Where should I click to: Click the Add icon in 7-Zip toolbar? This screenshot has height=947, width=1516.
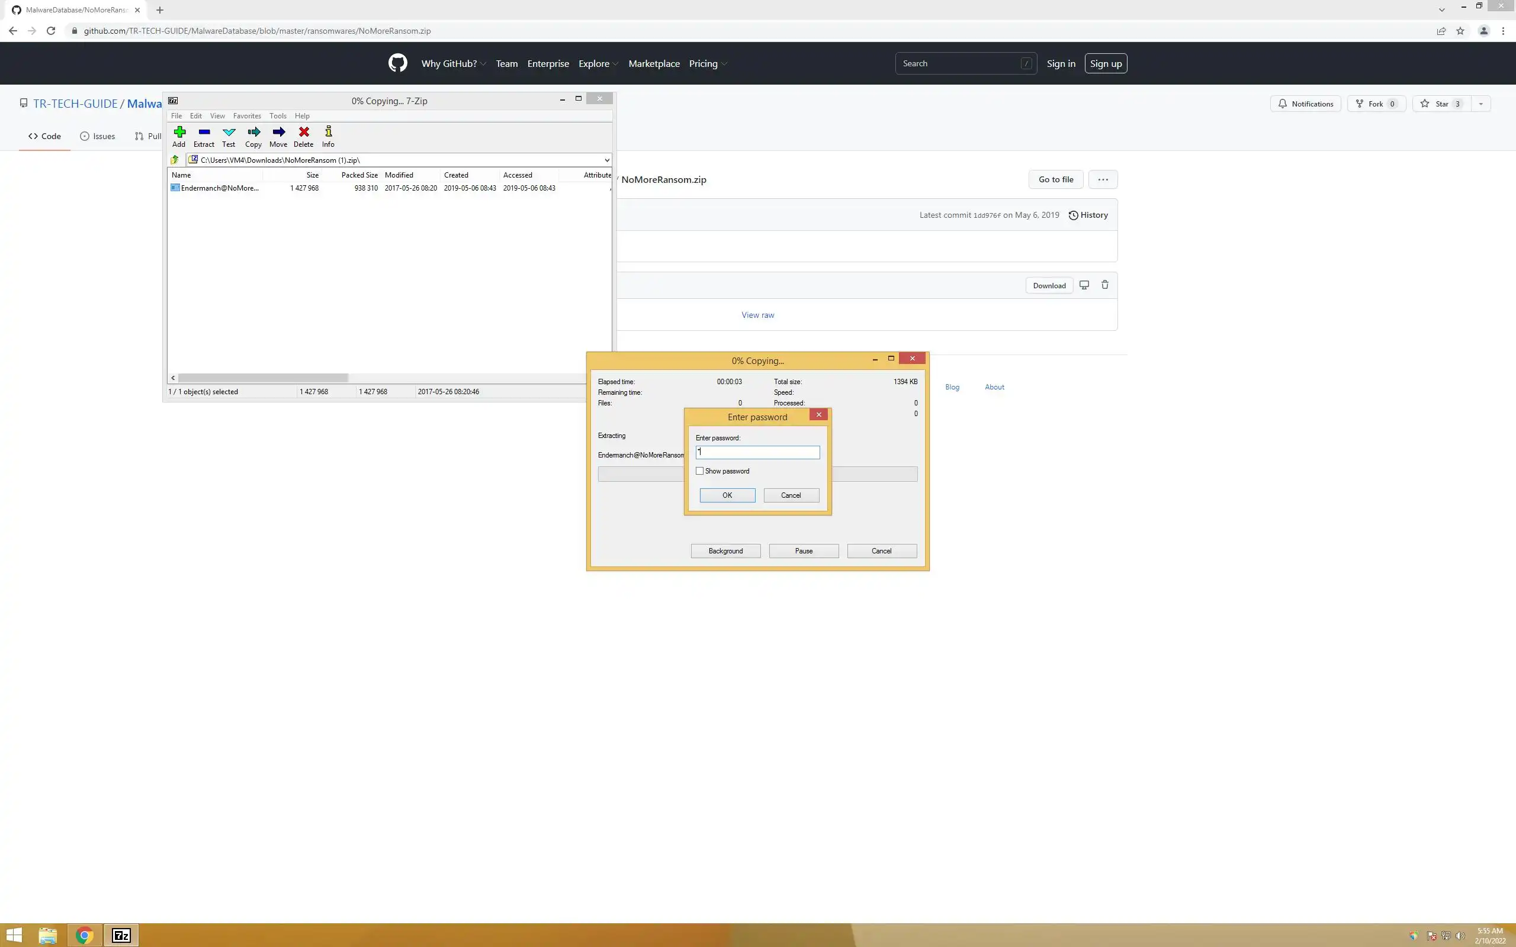point(179,132)
